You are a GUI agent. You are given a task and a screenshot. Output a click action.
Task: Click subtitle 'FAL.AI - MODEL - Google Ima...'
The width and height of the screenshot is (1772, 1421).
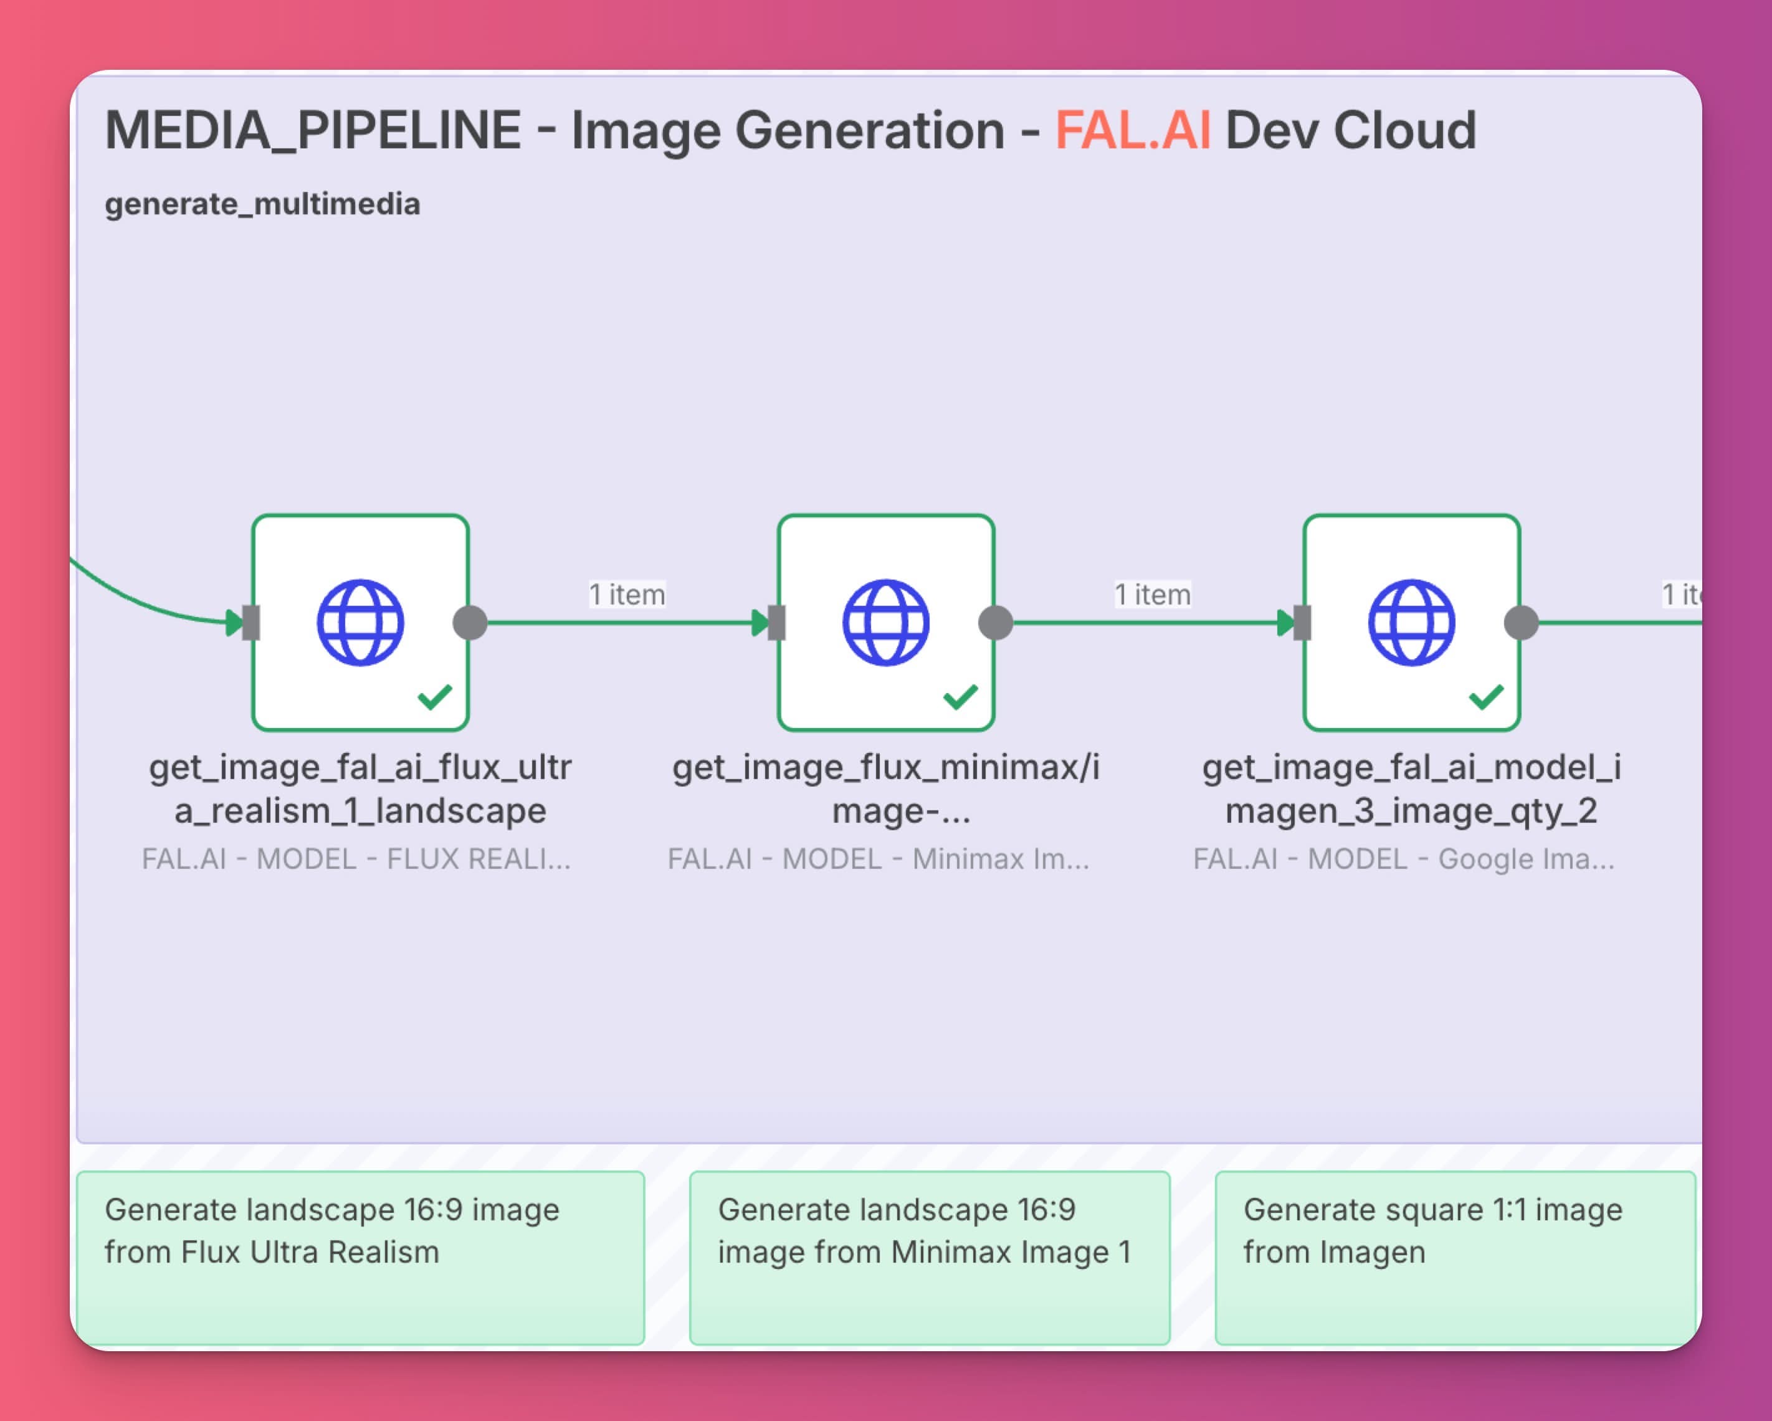click(1404, 859)
